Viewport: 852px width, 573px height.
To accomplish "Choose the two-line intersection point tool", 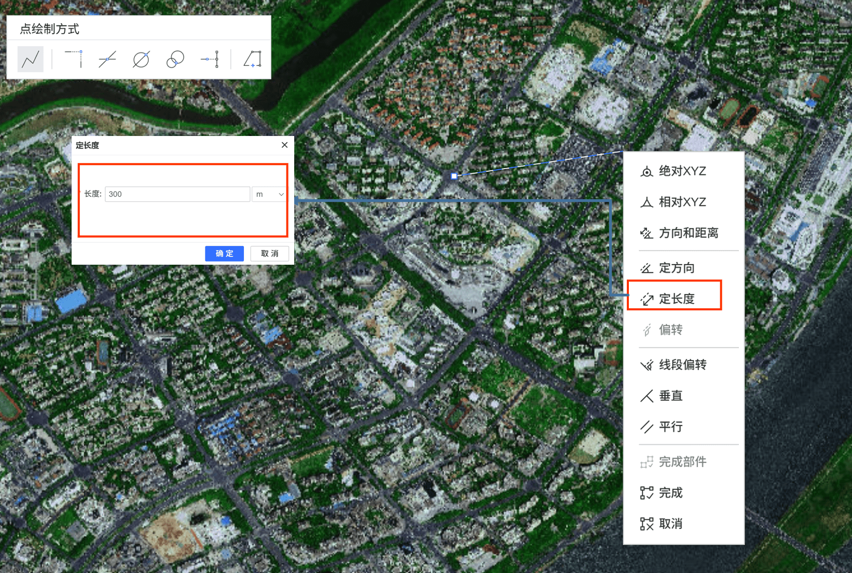I will click(x=107, y=59).
